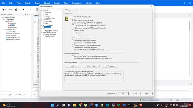The width and height of the screenshot is (193, 108).
Task: Enable Parameterize server names checkbox
Action: click(x=72, y=38)
